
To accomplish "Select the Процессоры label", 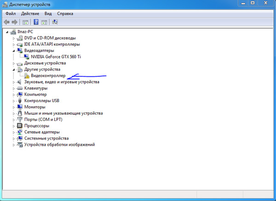I will click(37, 126).
